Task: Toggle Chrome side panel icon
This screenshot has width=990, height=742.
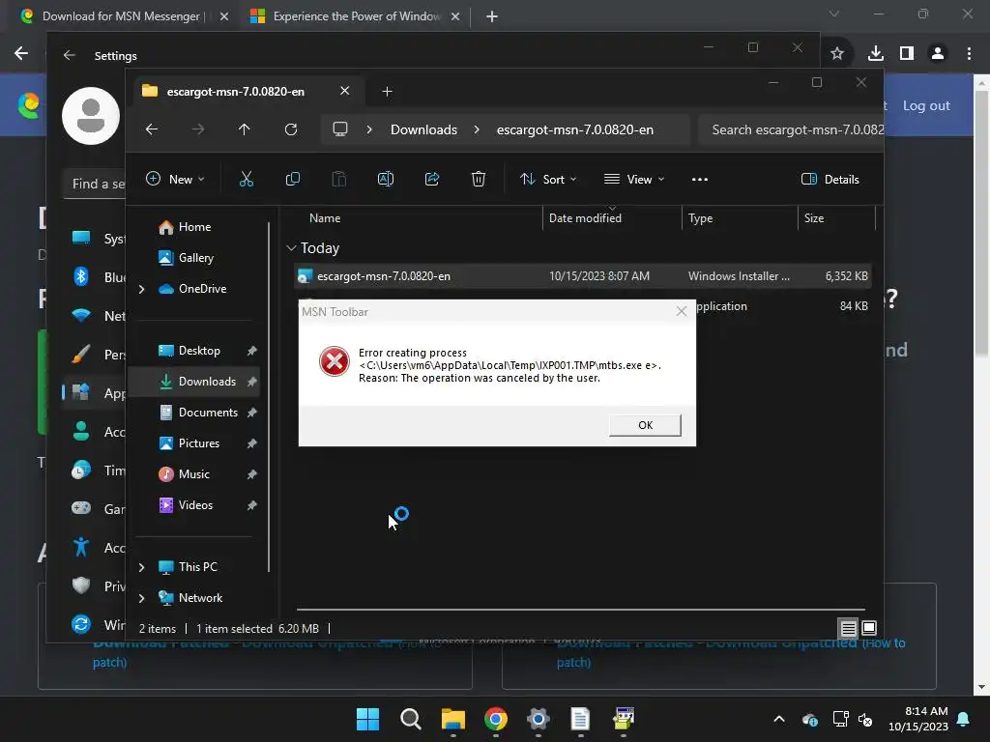Action: (x=907, y=54)
